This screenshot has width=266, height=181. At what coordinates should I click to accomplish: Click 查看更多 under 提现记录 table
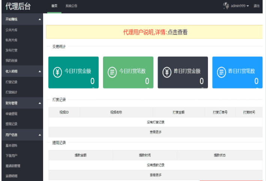click(155, 175)
